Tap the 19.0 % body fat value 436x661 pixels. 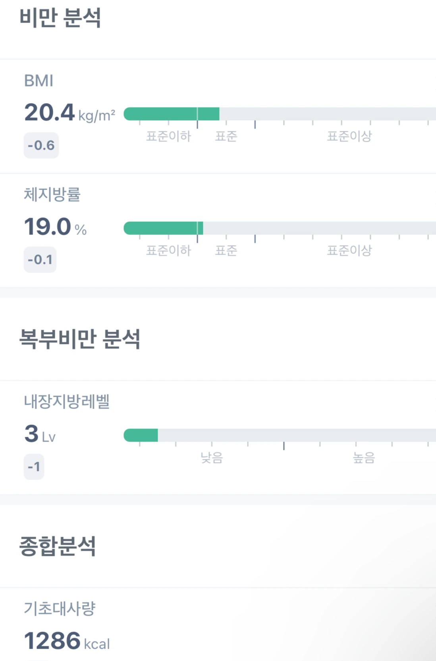(x=55, y=227)
